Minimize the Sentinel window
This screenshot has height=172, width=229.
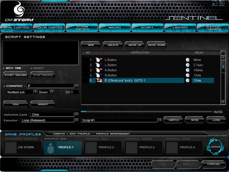(214, 3)
